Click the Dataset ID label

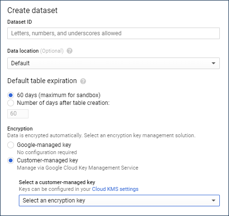[x=20, y=22]
